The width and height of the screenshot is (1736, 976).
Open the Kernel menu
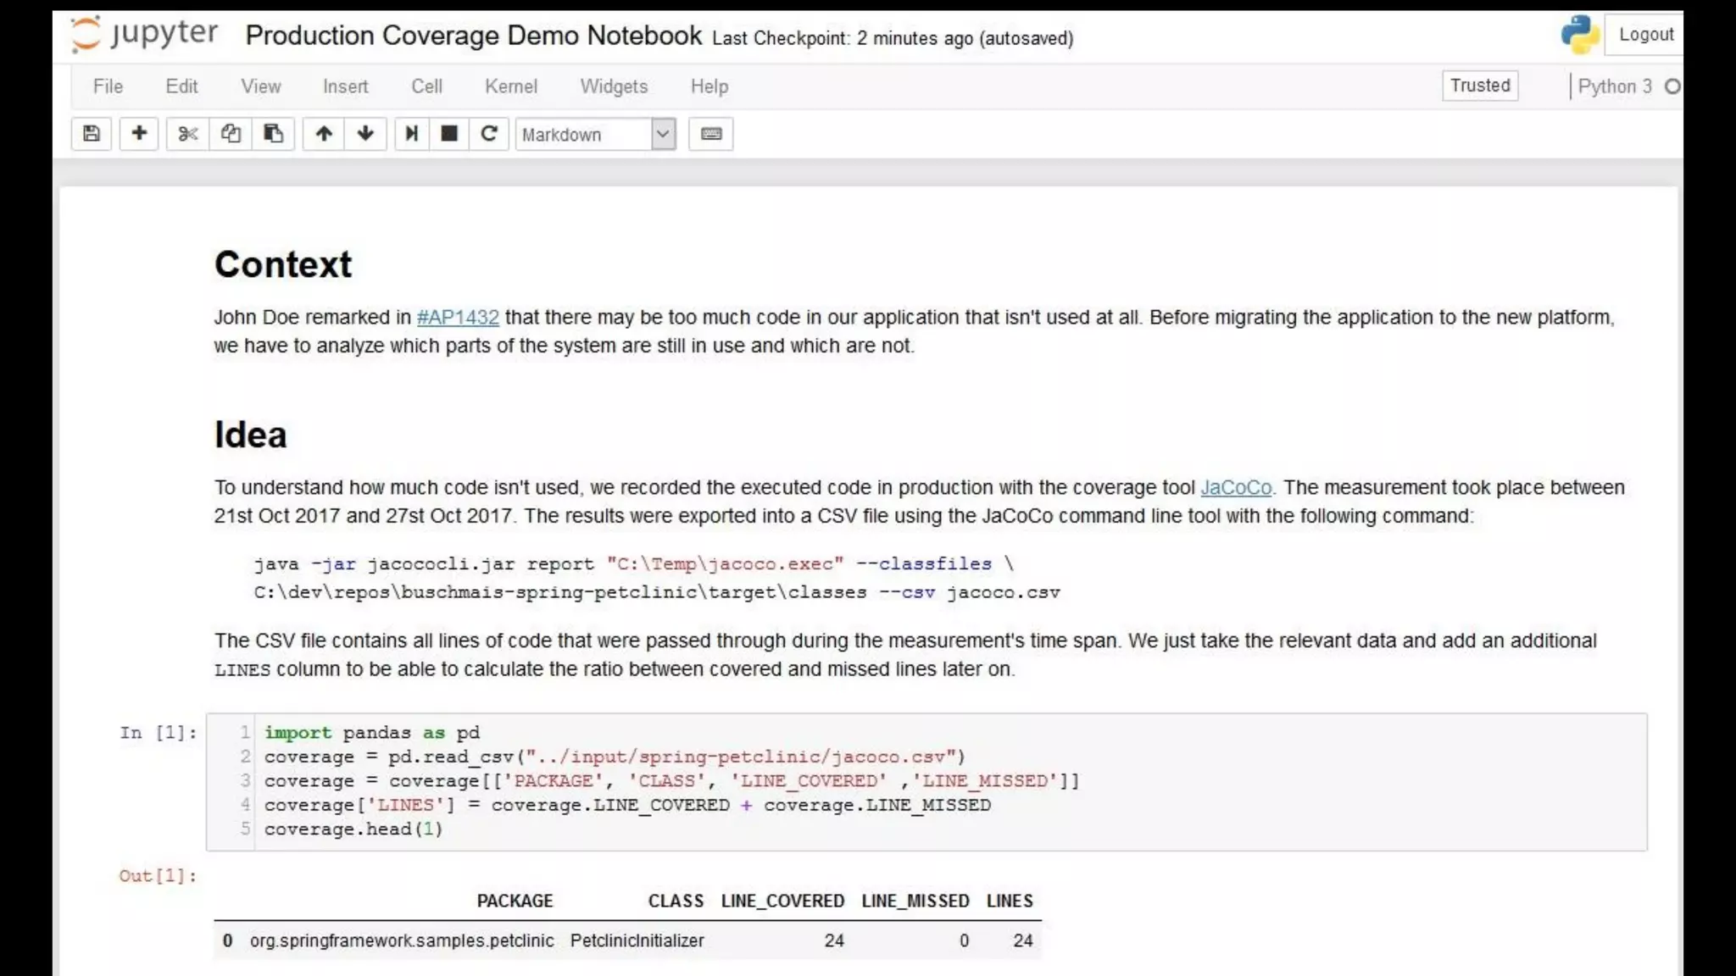pos(510,86)
